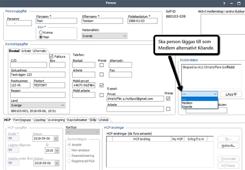The width and height of the screenshot is (245, 170).
Task: Click the Personnr input field
Action: click(x=19, y=23)
